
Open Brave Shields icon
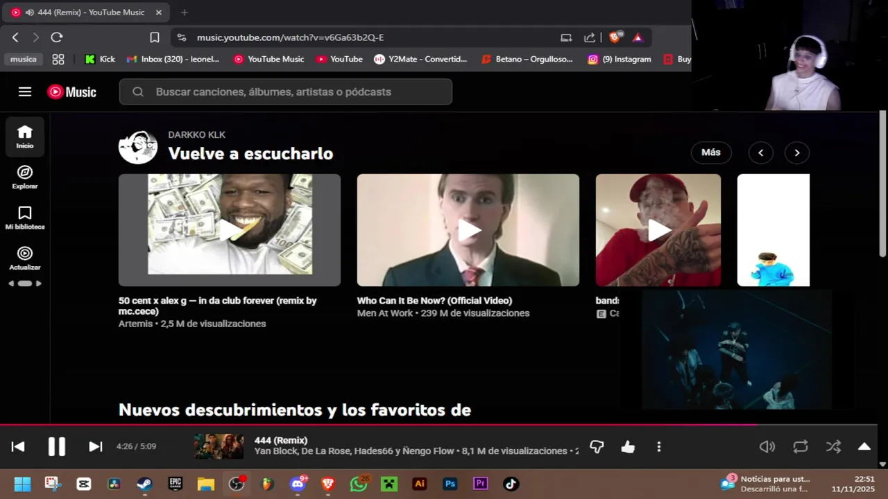pyautogui.click(x=615, y=37)
